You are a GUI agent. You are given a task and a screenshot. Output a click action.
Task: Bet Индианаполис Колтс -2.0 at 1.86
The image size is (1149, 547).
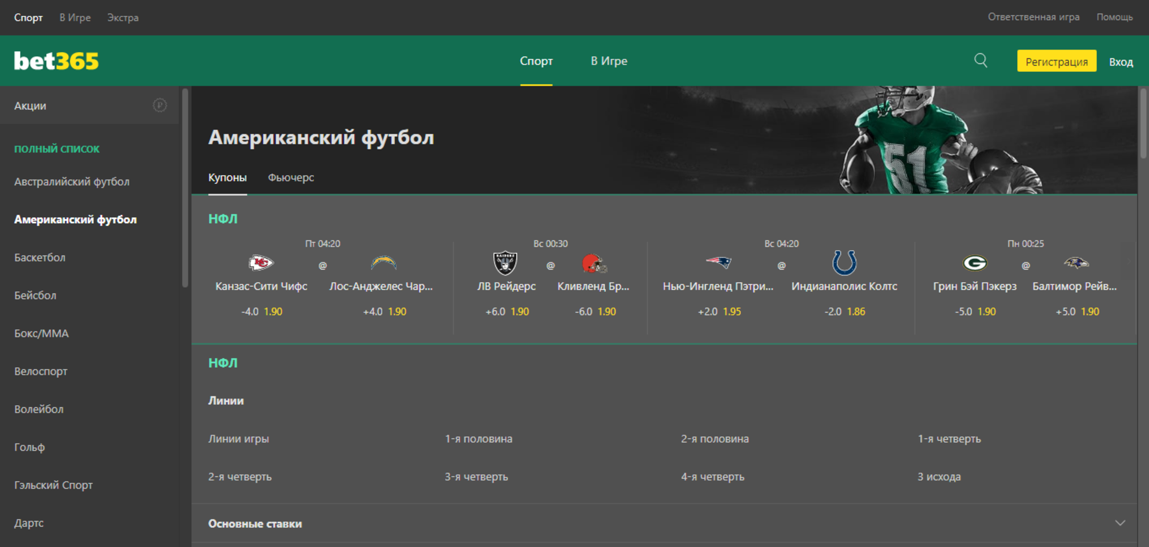coord(844,311)
